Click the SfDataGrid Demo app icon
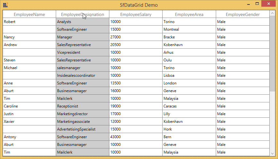Image resolution: width=278 pixels, height=159 pixels. [x=5, y=5]
